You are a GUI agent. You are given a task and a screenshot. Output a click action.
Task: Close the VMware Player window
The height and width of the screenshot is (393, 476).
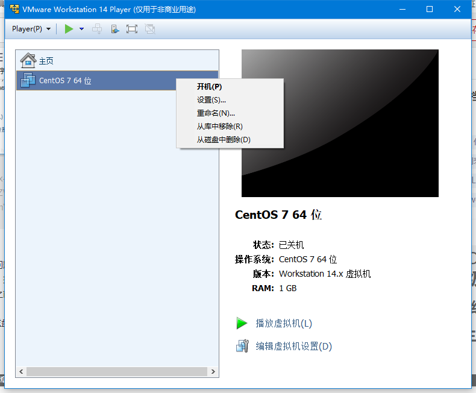click(457, 10)
